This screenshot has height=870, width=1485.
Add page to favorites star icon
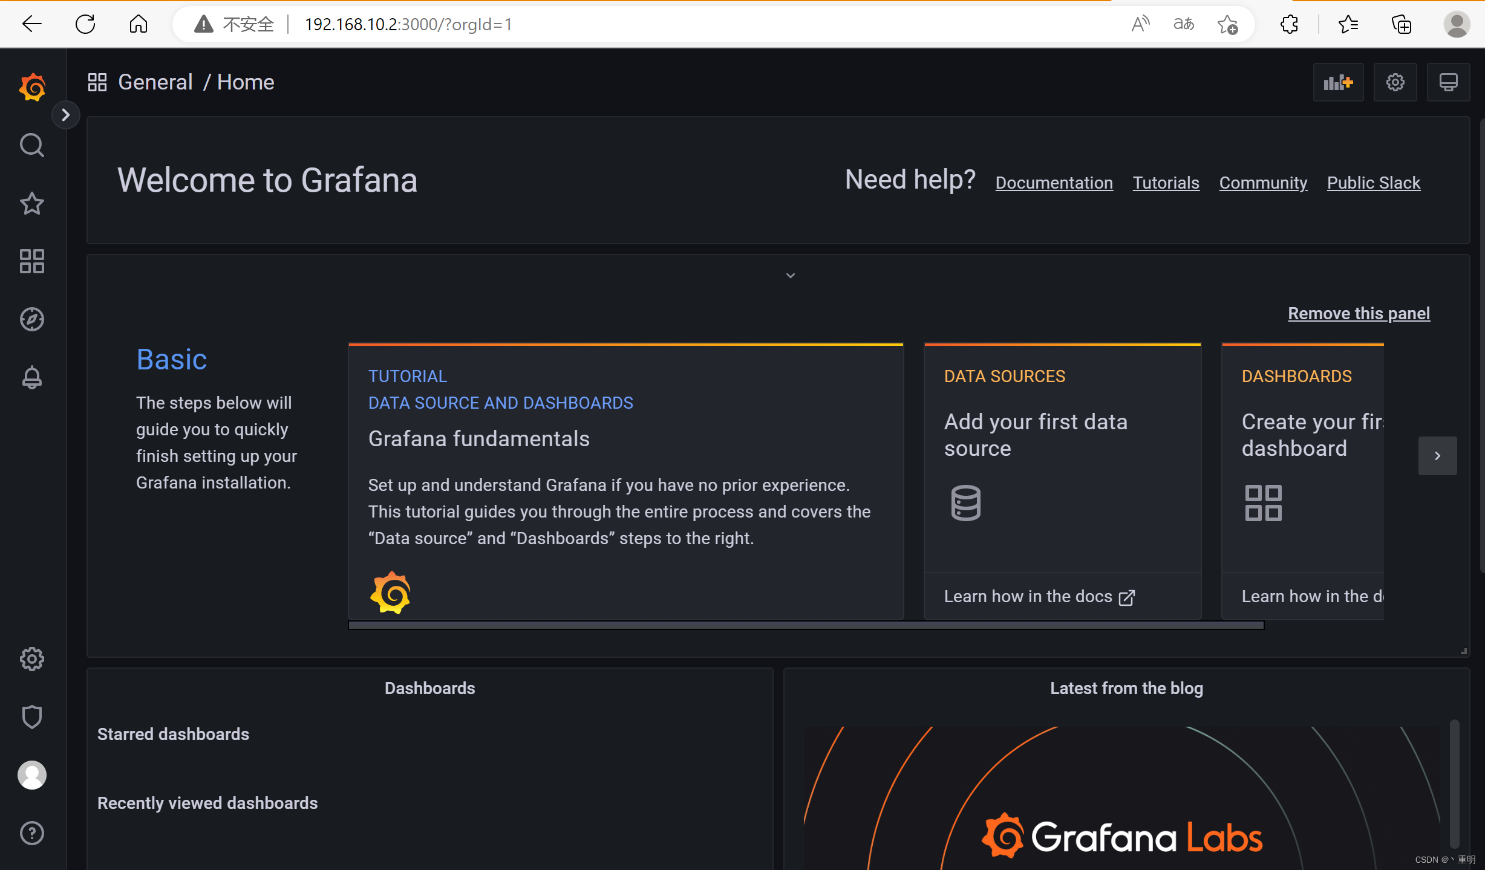[x=1227, y=24]
